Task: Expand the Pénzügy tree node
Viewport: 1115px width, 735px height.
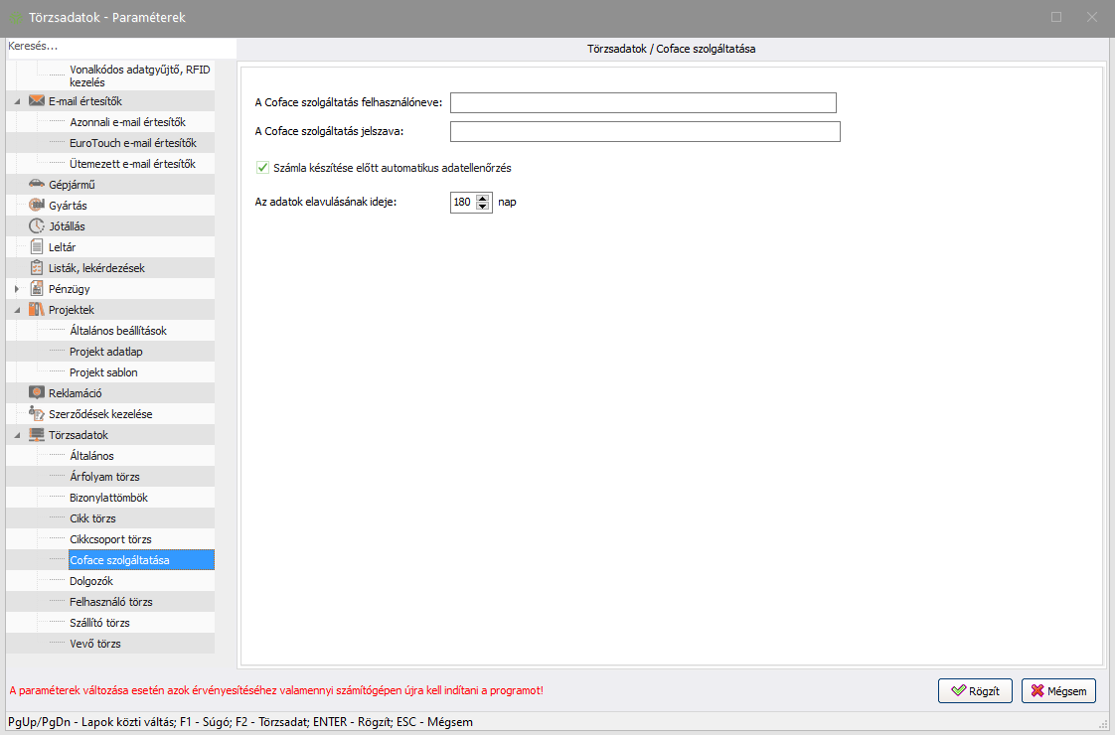Action: click(x=17, y=289)
